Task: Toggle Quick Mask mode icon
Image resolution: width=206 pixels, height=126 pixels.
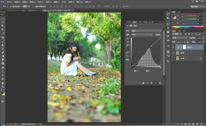Action: click(x=3, y=98)
